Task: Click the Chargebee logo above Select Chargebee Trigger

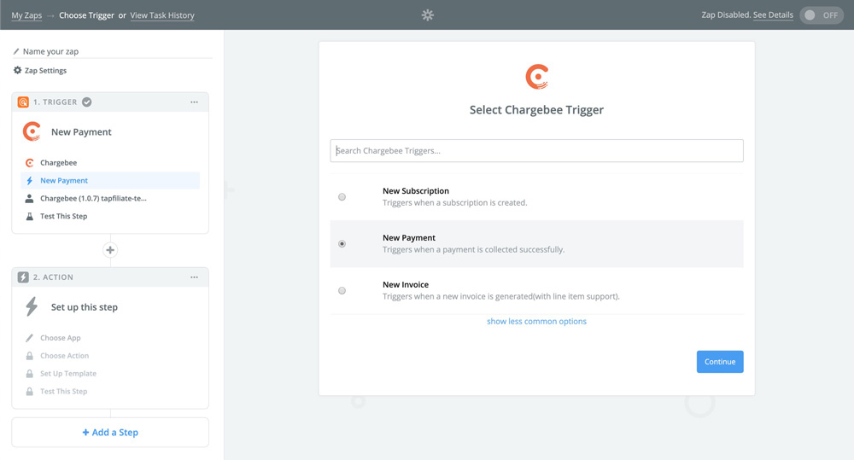Action: click(x=537, y=77)
